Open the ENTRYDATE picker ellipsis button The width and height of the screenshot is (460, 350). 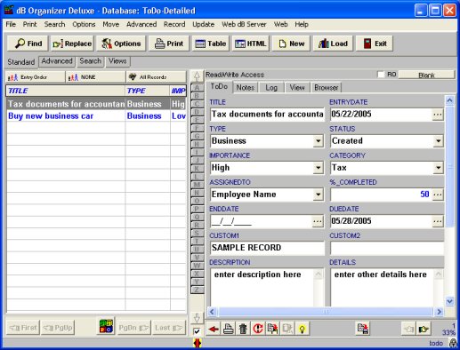[x=438, y=115]
